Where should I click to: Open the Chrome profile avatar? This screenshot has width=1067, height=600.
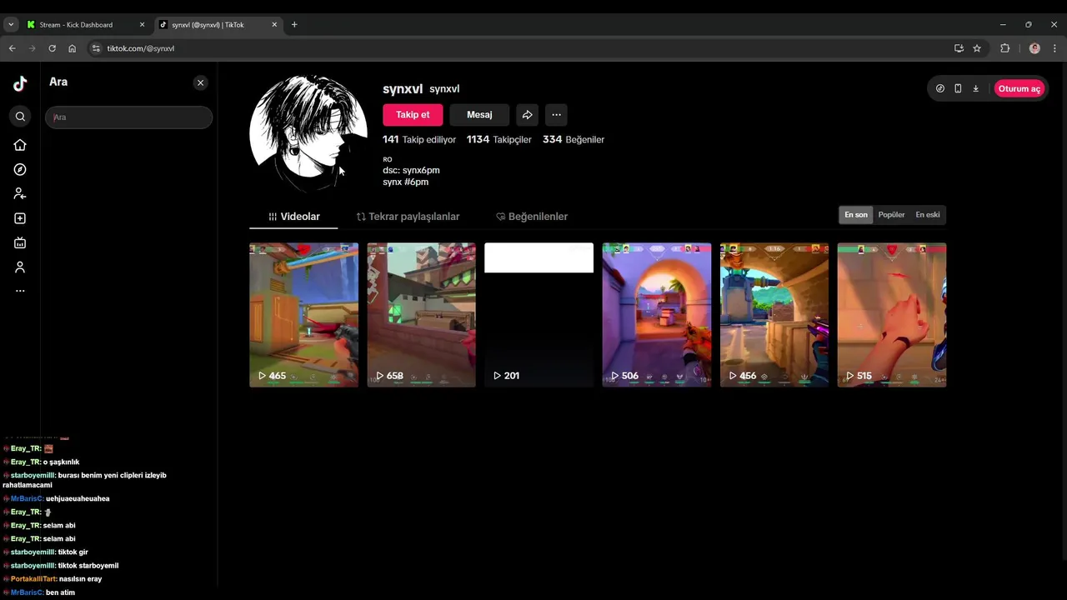pyautogui.click(x=1034, y=48)
